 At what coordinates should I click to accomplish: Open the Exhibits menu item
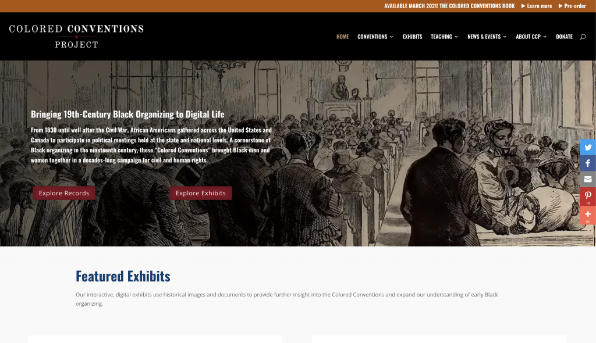click(413, 37)
